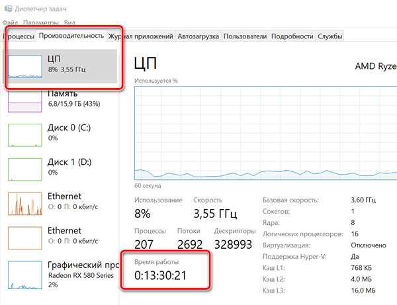The height and width of the screenshot is (305, 397).
Task: Switch to the Журнал приложений tab
Action: click(141, 36)
